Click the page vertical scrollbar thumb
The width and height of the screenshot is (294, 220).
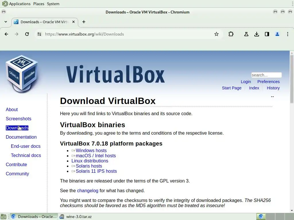[292, 78]
